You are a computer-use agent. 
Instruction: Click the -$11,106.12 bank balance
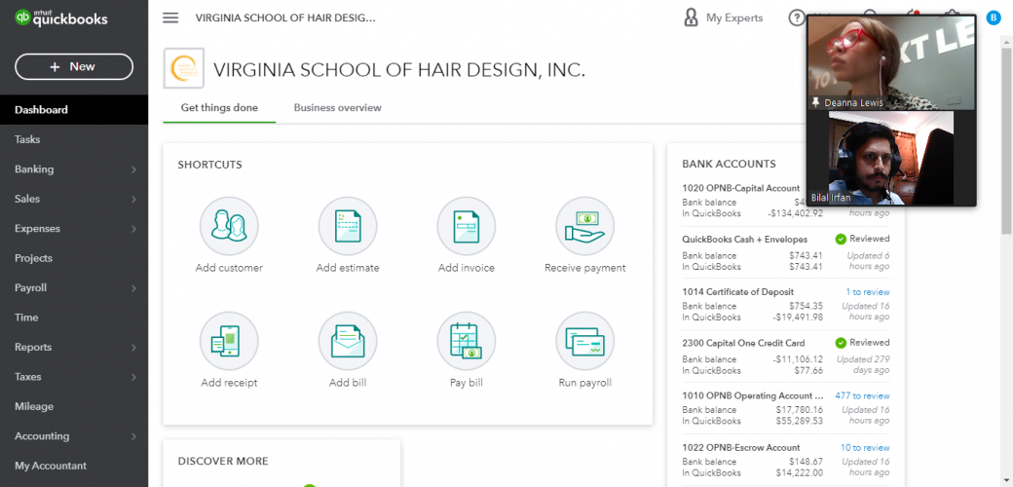coord(798,359)
